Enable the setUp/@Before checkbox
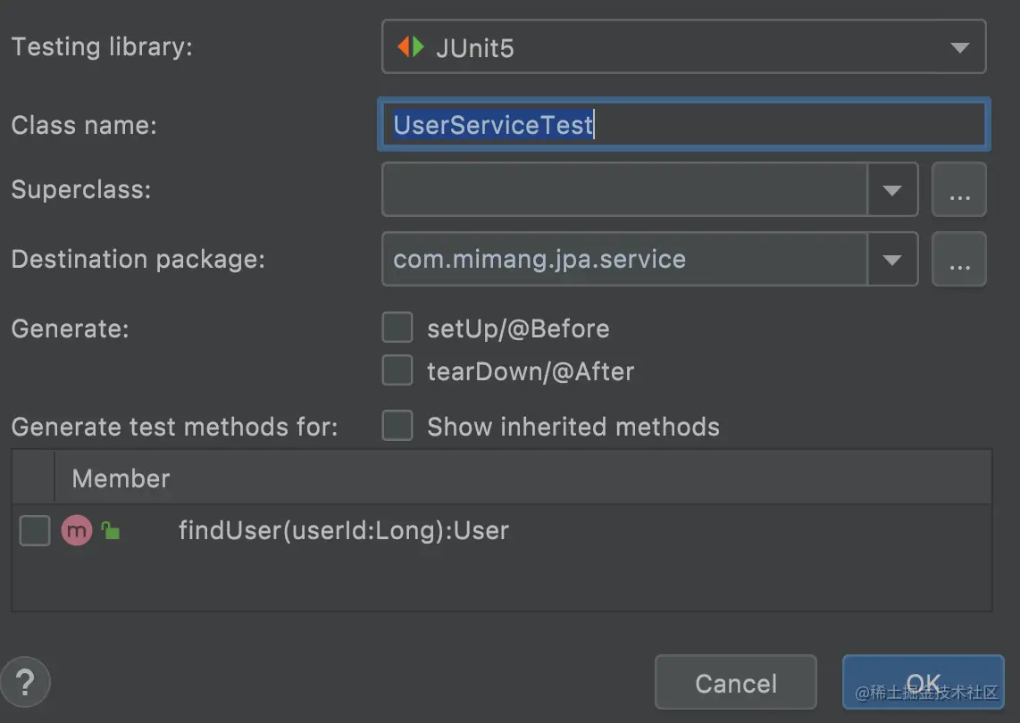1020x723 pixels. tap(397, 328)
